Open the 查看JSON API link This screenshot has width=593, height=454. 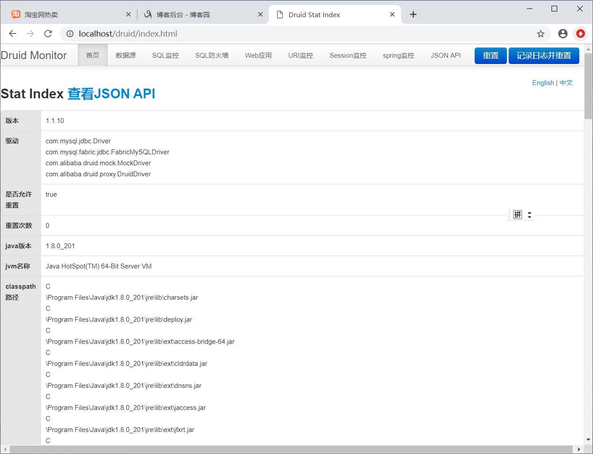[x=111, y=93]
